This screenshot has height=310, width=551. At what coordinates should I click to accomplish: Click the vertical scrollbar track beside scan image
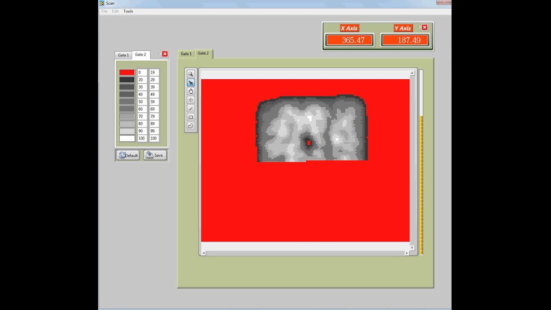tap(412, 160)
